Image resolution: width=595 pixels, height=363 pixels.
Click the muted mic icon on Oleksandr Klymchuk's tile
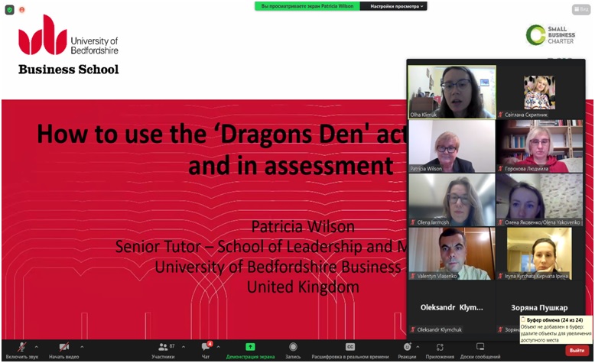pos(413,329)
